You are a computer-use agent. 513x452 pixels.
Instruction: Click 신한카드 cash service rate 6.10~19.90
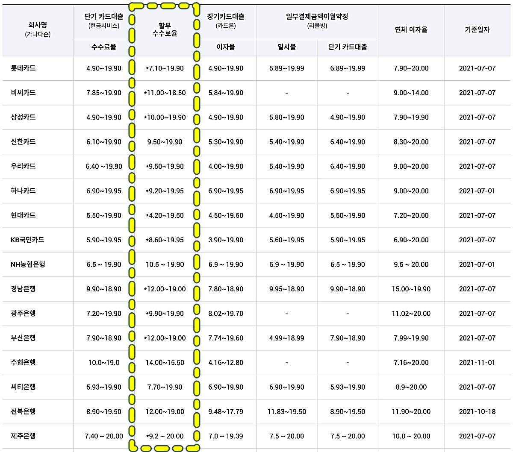(104, 142)
